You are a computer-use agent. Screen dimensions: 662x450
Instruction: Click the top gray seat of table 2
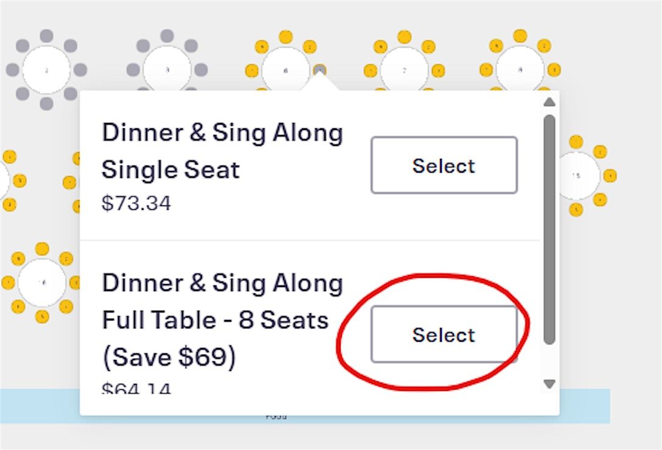pyautogui.click(x=46, y=36)
